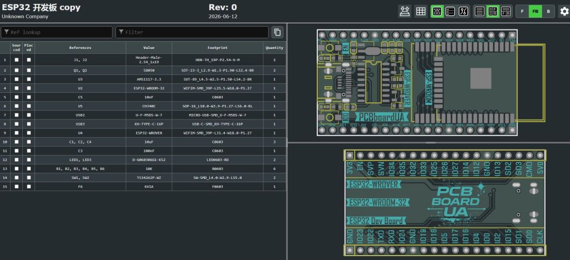
Task: Check Sourced for C3 100nF row
Action: 16,151
